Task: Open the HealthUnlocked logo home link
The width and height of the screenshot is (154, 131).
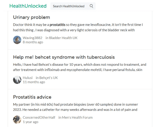Action: [x=28, y=6]
